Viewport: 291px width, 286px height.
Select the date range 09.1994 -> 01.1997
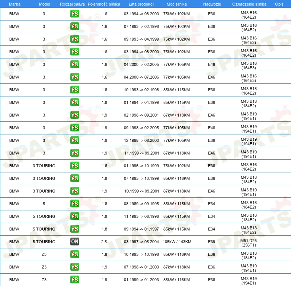tap(141, 229)
